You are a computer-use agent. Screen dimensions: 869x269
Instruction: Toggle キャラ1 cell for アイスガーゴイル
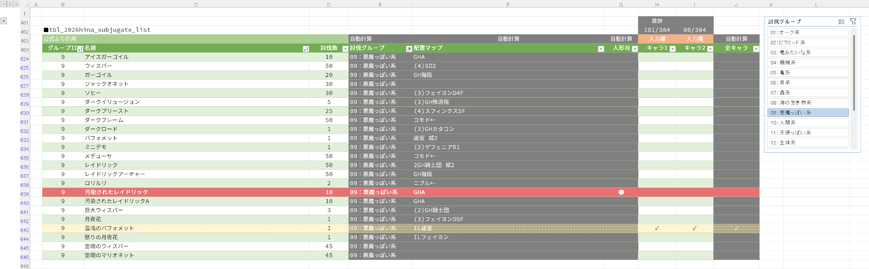(657, 57)
